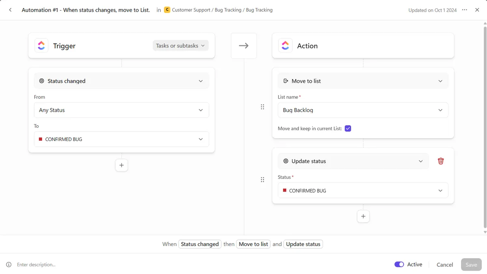Viewport: 487px width, 274px height.
Task: Click the Updated on Oct 1 2024 text
Action: [433, 10]
